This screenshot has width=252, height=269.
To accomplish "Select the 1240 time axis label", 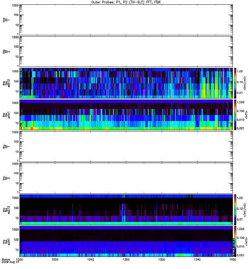I will pyautogui.click(x=90, y=260).
